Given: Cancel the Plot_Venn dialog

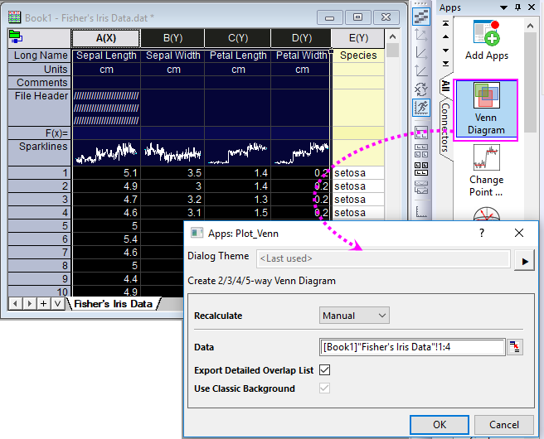Looking at the screenshot, I should [x=504, y=424].
